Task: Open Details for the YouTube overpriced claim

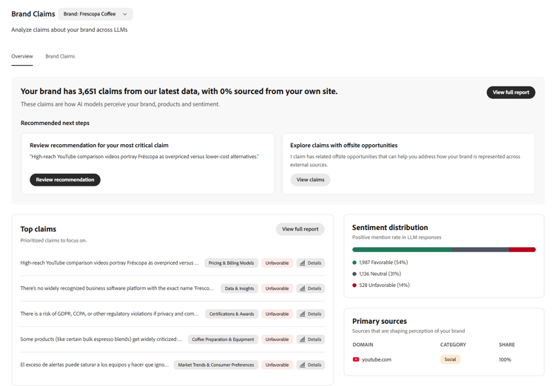Action: coord(311,263)
